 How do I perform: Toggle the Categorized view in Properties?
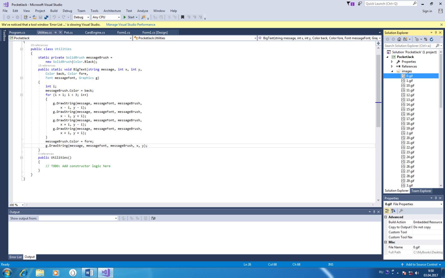point(387,211)
